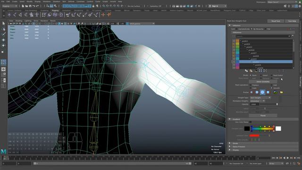Viewport: 302px width, 170px height.
Task: Collapse the Influence section
Action: (230, 25)
